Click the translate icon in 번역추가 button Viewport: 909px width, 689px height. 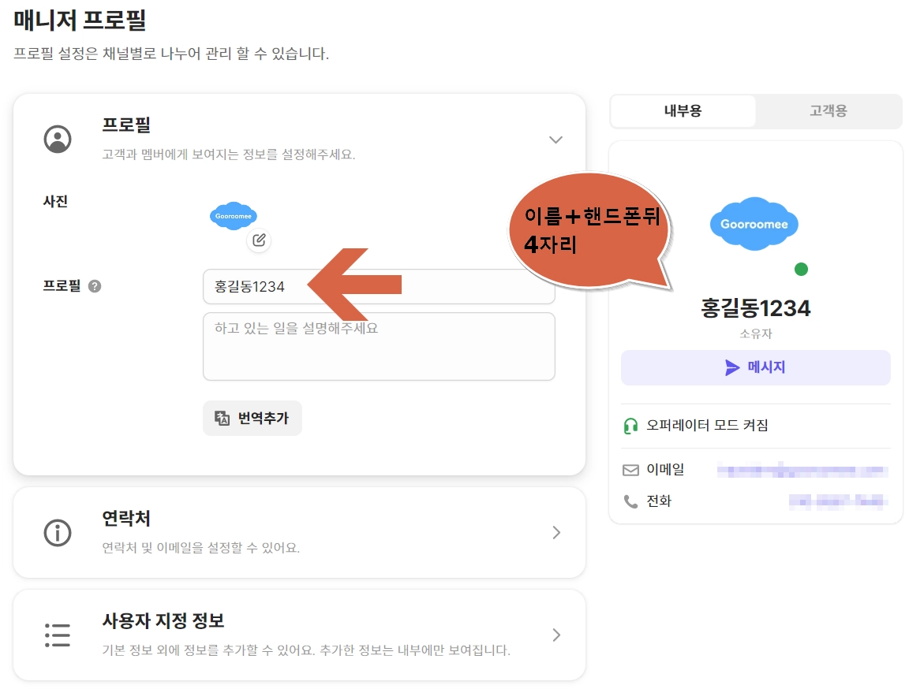coord(222,418)
